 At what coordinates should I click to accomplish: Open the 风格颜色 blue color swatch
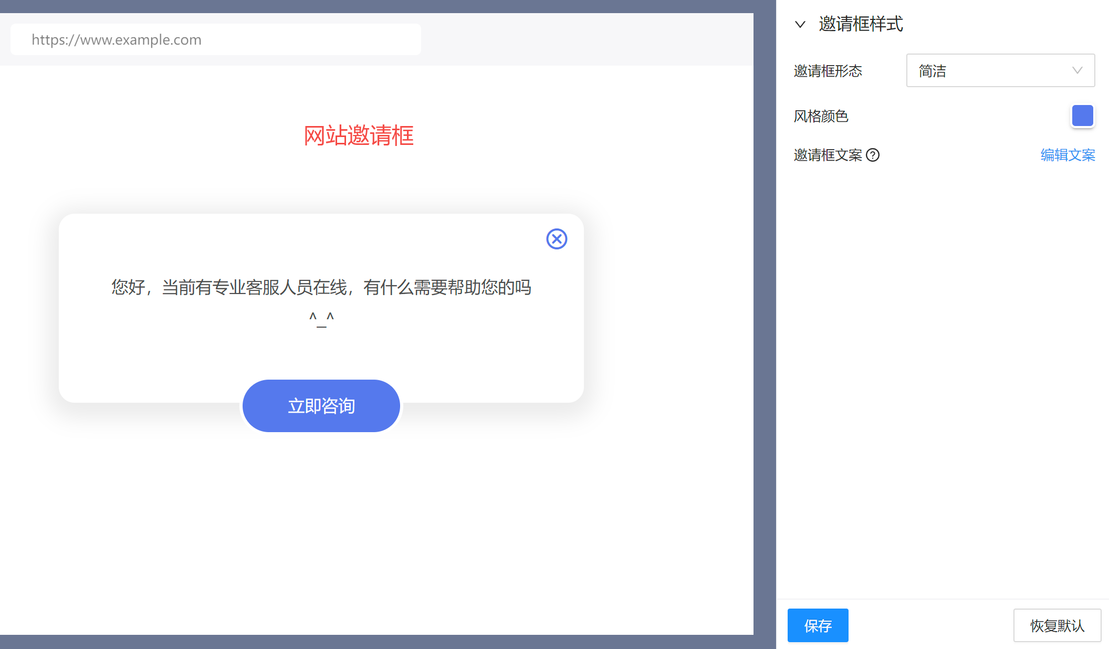point(1082,116)
